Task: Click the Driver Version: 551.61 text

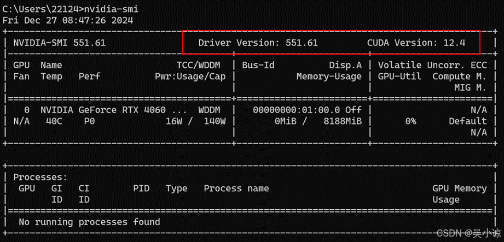Action: [258, 43]
